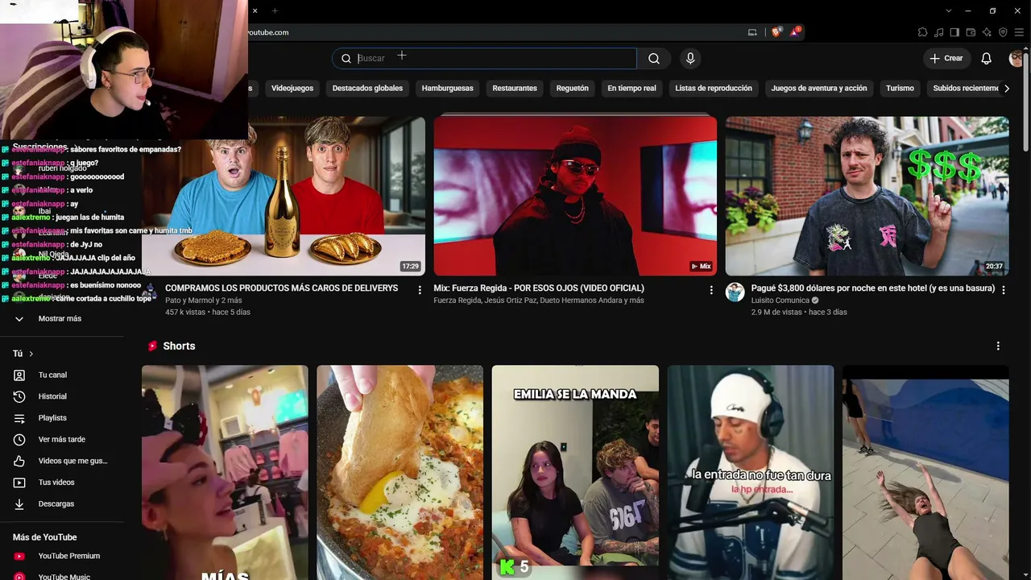
Task: Choose the Reguetón filter chip
Action: pyautogui.click(x=573, y=89)
